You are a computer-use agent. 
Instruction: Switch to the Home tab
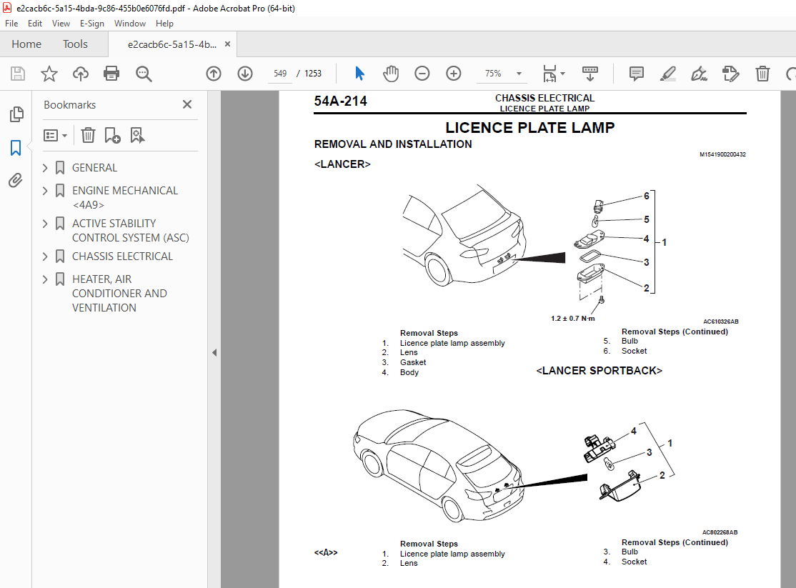coord(26,44)
